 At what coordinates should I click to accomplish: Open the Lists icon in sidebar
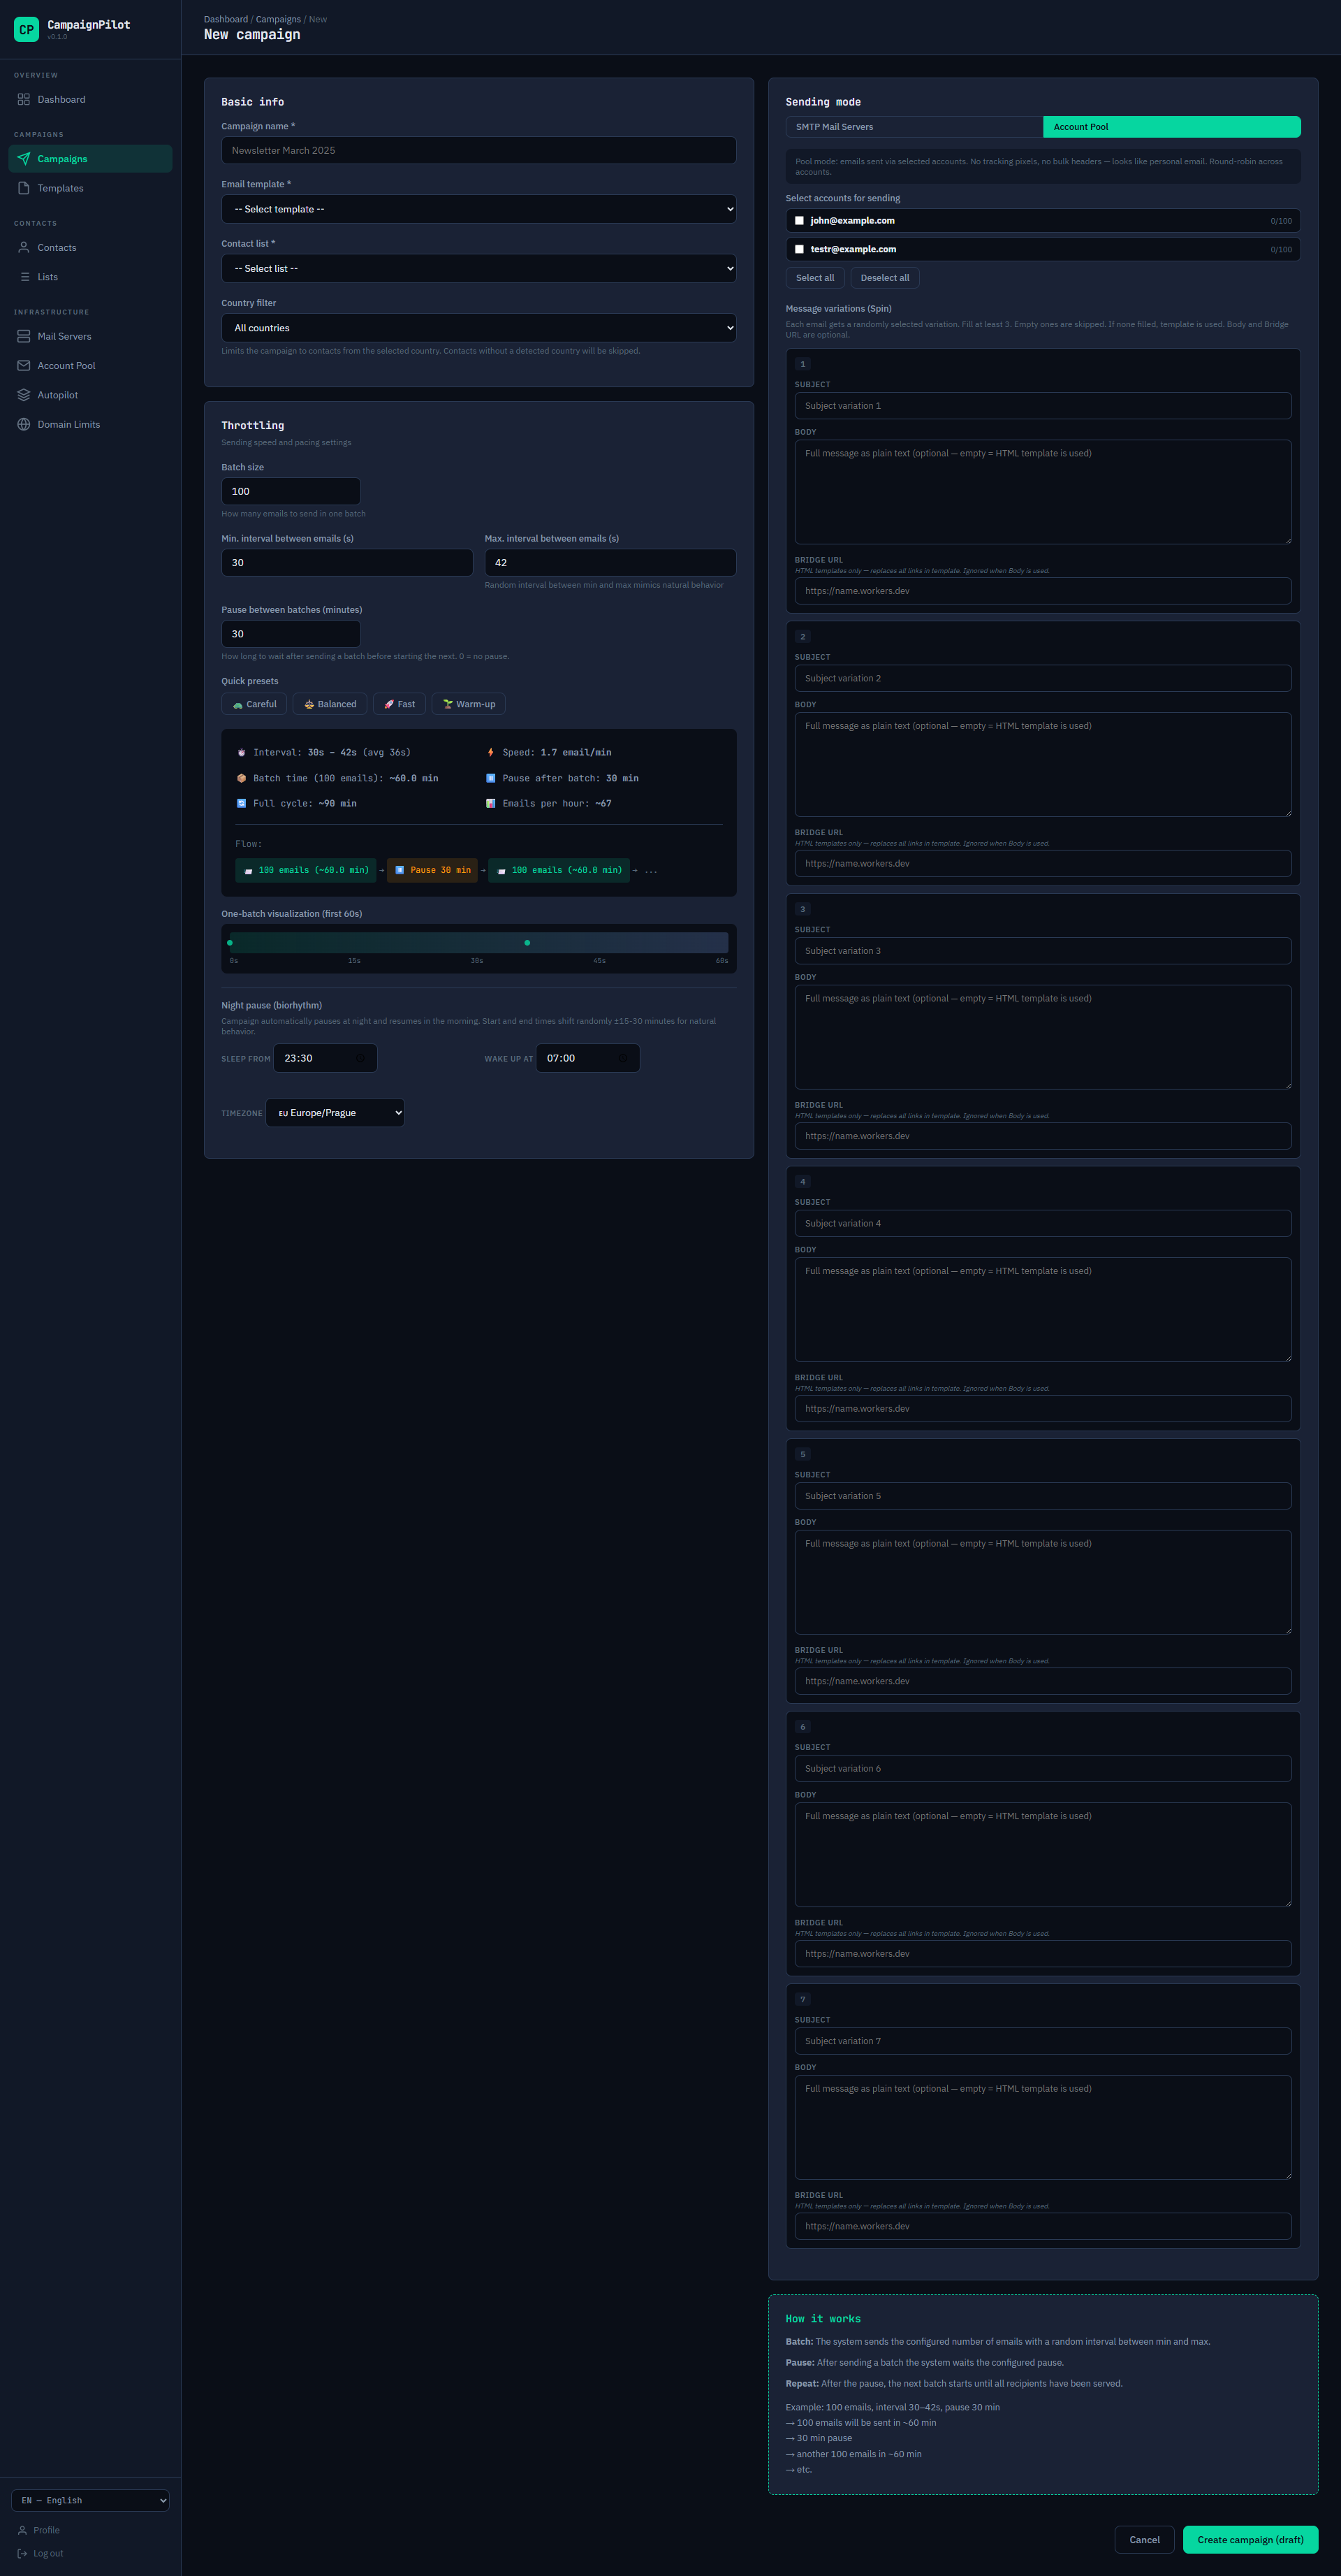click(x=24, y=277)
